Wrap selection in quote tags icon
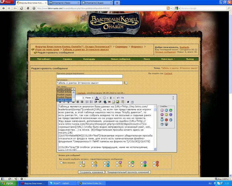 (123, 102)
